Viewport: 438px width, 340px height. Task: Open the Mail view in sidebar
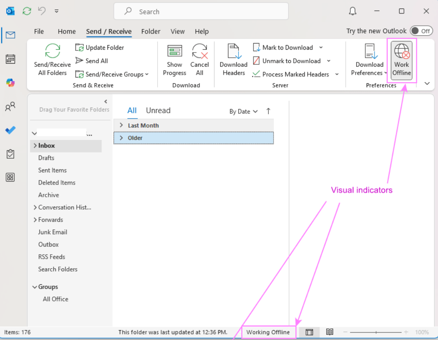10,35
